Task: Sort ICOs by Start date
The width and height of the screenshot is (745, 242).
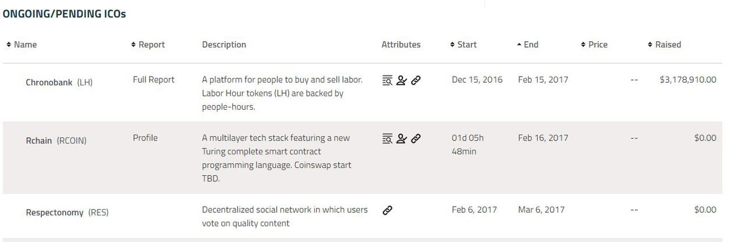Action: (x=463, y=45)
